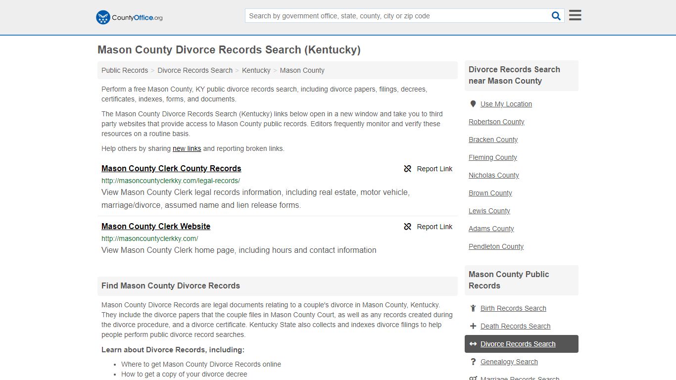Open Nicholas County divorce records
Viewport: 676px width, 380px height.
(x=494, y=175)
